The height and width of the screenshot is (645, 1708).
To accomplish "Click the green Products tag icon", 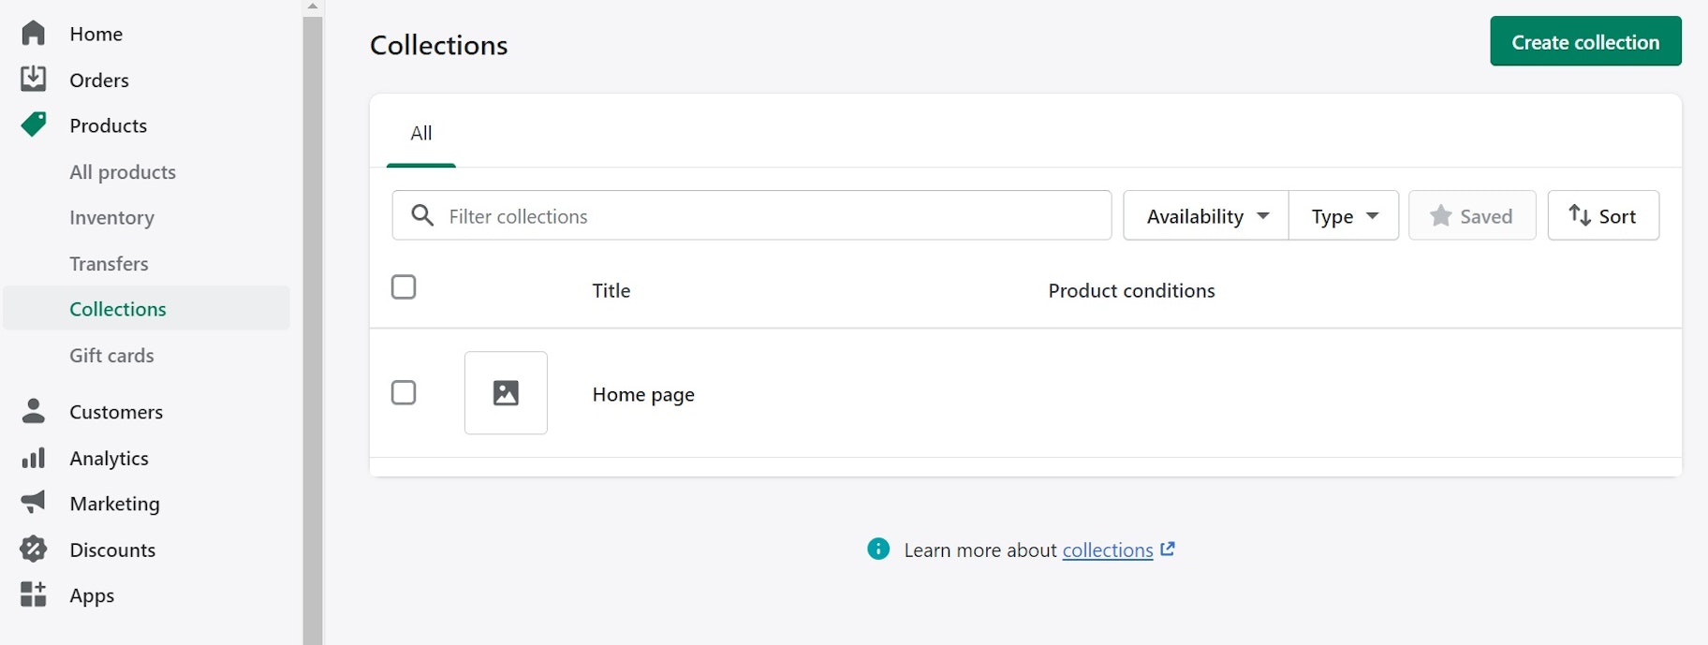I will pos(33,125).
